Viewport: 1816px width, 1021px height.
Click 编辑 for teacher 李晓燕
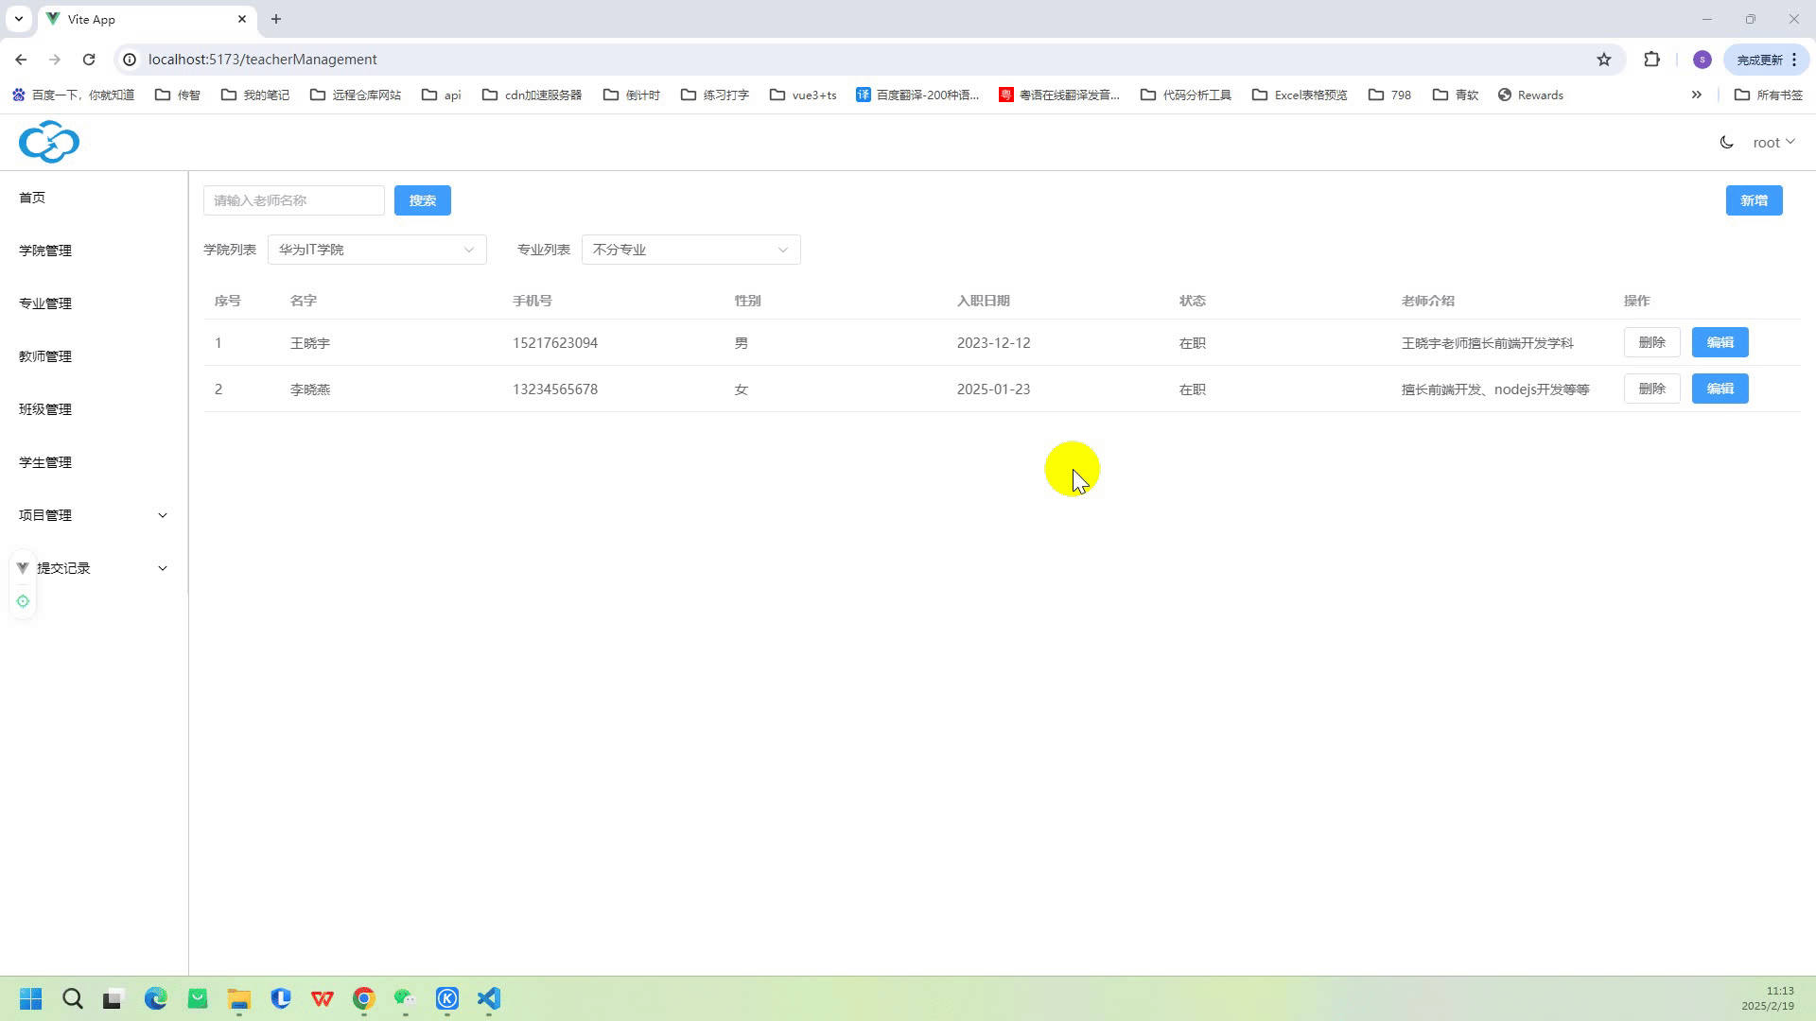pos(1720,389)
